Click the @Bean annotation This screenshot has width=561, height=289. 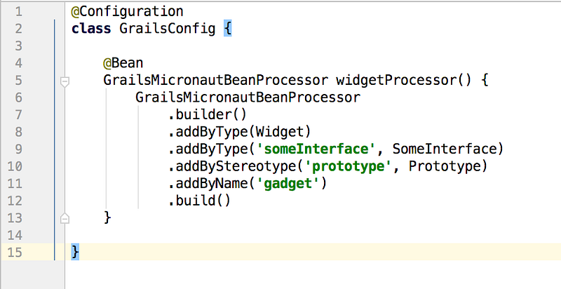(123, 63)
